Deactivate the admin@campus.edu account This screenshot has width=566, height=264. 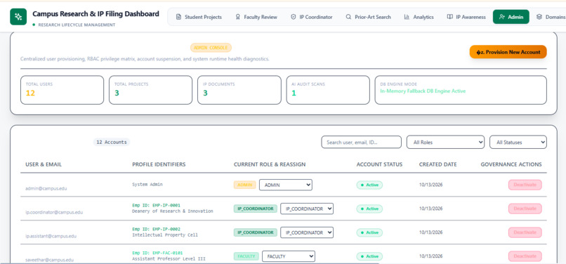point(525,185)
